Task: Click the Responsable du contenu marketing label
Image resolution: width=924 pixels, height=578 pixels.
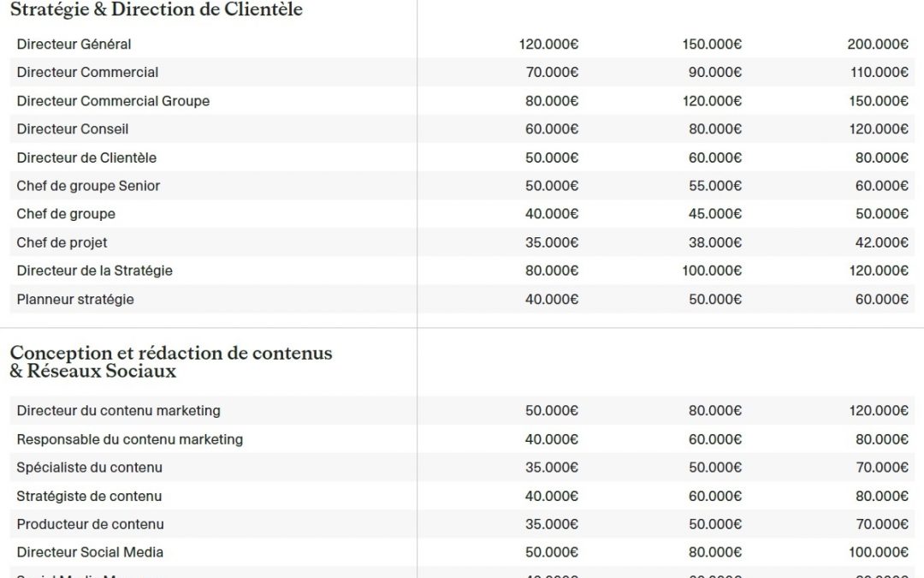Action: [129, 439]
